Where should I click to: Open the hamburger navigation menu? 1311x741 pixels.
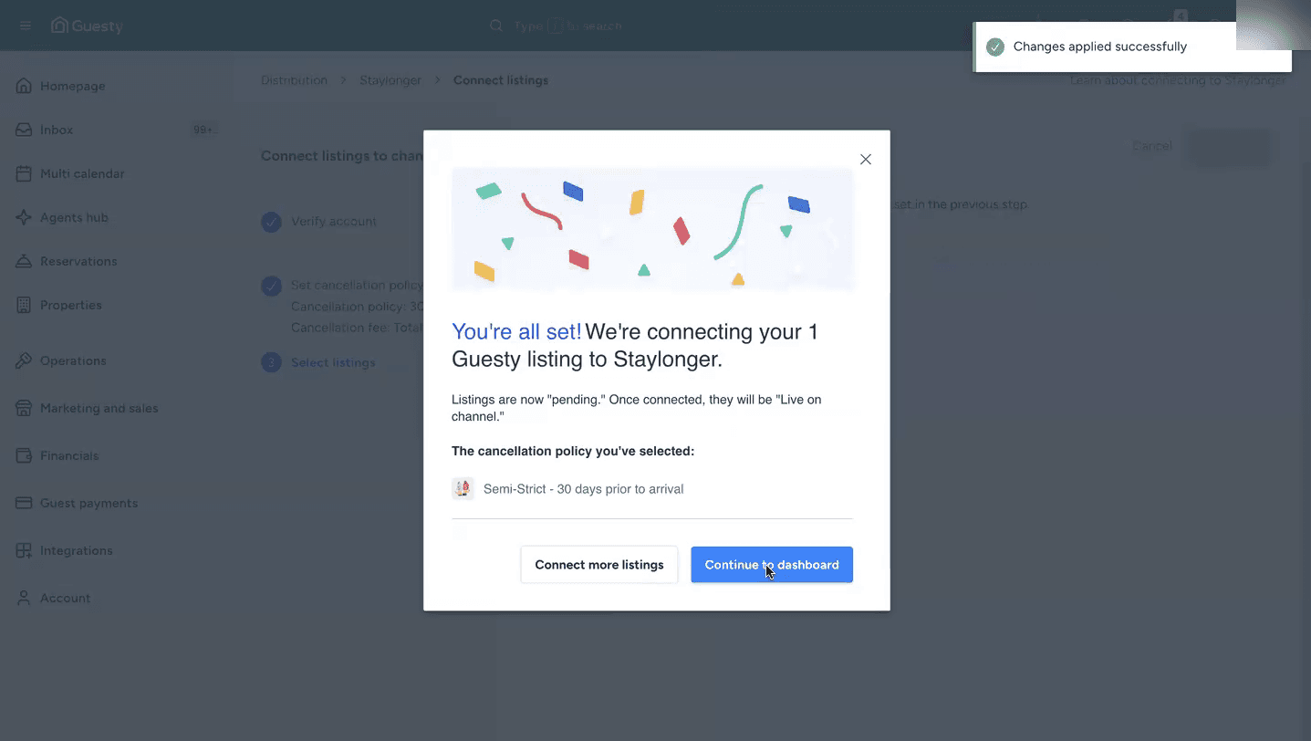(25, 26)
